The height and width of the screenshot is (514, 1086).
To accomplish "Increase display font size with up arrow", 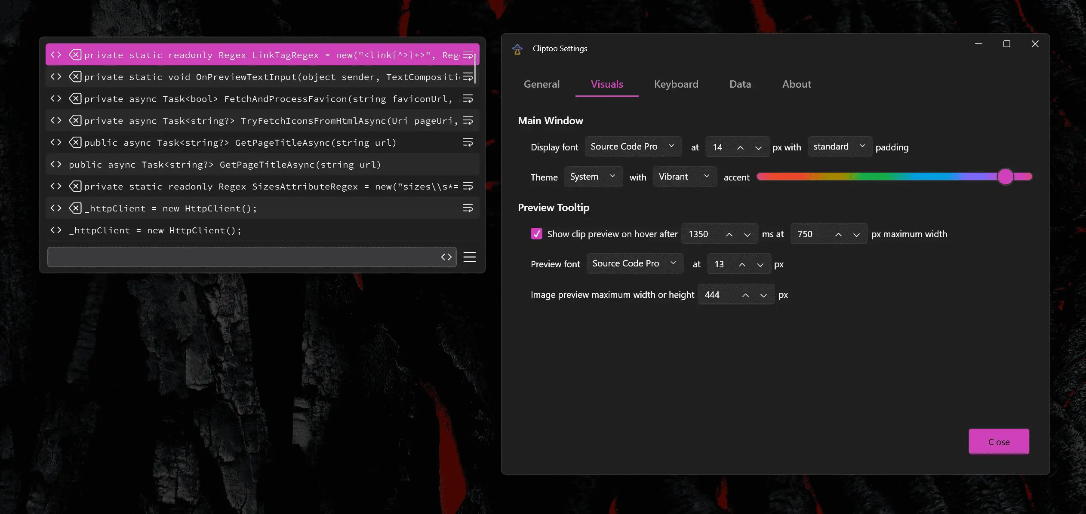I will (740, 147).
